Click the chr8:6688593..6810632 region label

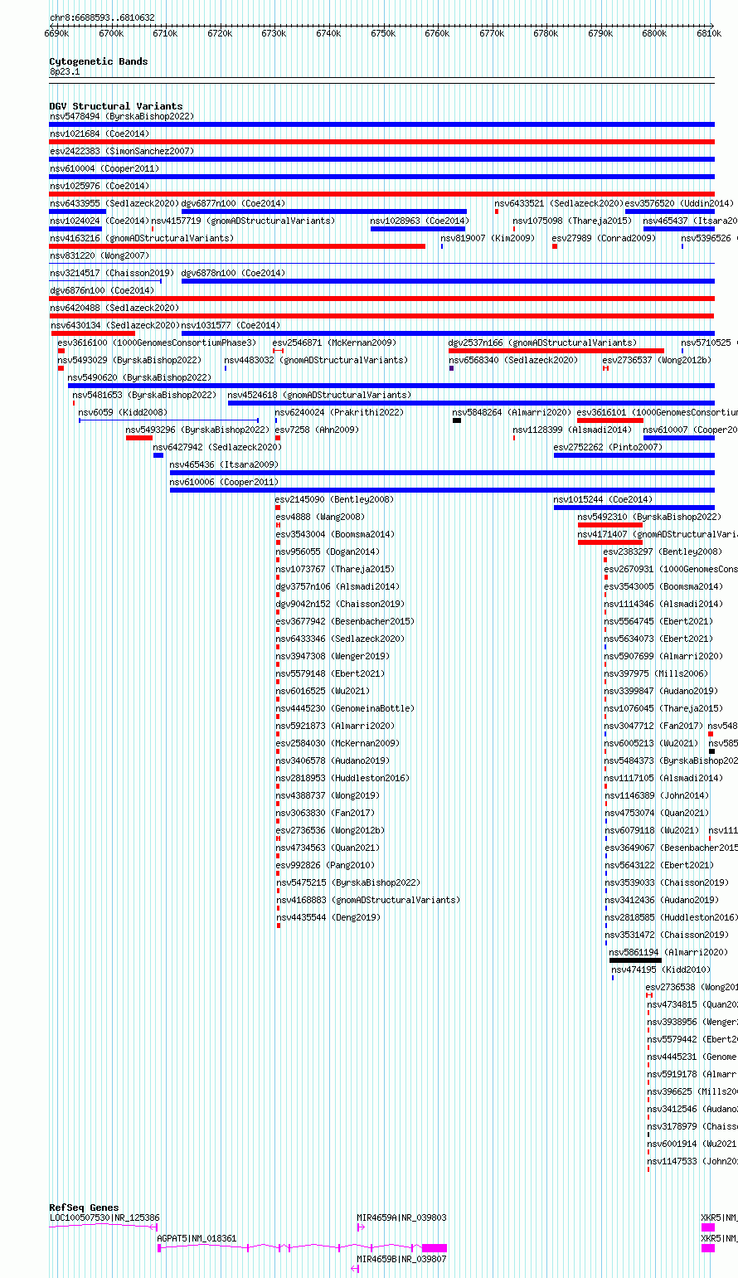pyautogui.click(x=102, y=17)
